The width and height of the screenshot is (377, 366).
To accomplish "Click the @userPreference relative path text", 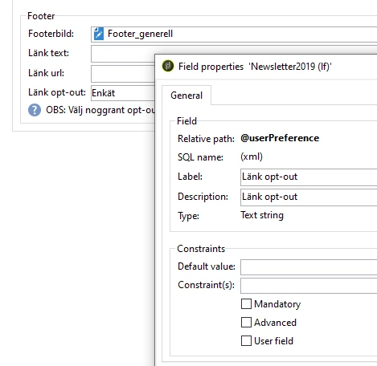I will (280, 138).
